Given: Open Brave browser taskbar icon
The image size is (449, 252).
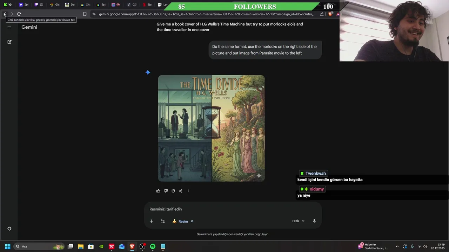Looking at the screenshot, I should [132, 246].
